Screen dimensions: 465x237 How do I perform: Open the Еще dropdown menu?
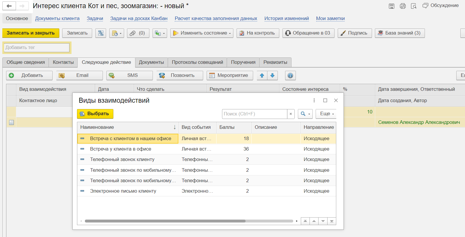tap(327, 114)
